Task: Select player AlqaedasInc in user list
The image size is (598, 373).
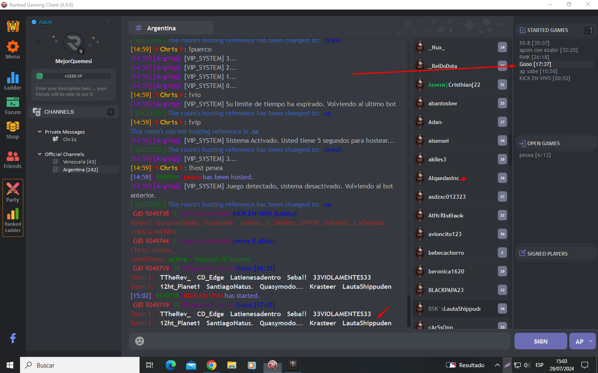Action: point(443,178)
